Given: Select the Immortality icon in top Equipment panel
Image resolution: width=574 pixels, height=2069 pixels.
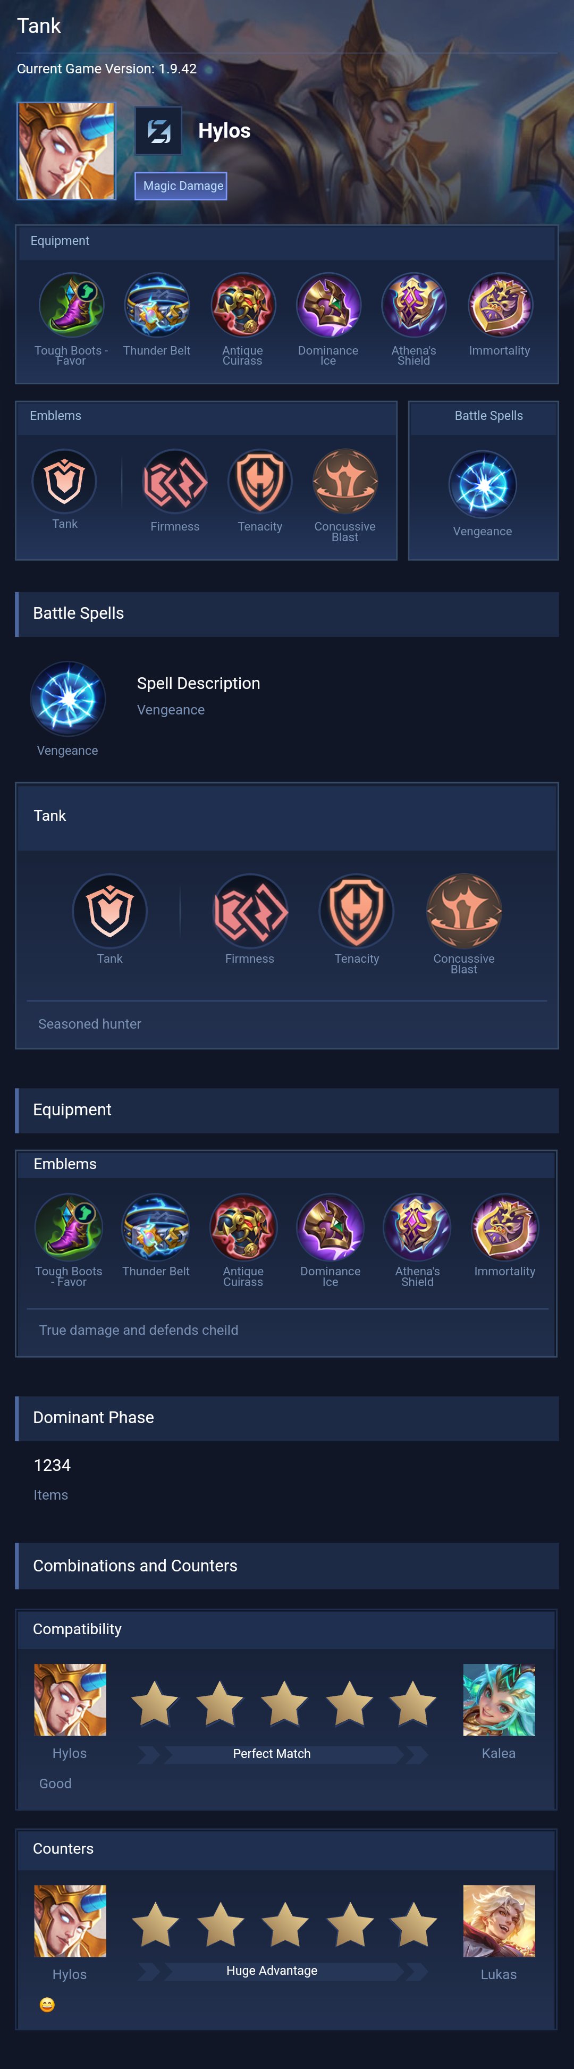Looking at the screenshot, I should coord(500,305).
